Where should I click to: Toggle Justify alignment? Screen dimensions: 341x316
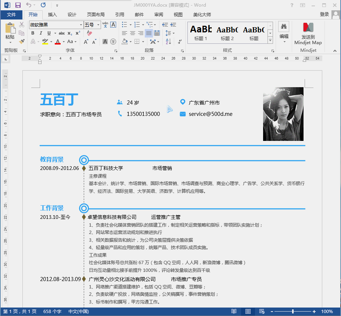(149, 33)
